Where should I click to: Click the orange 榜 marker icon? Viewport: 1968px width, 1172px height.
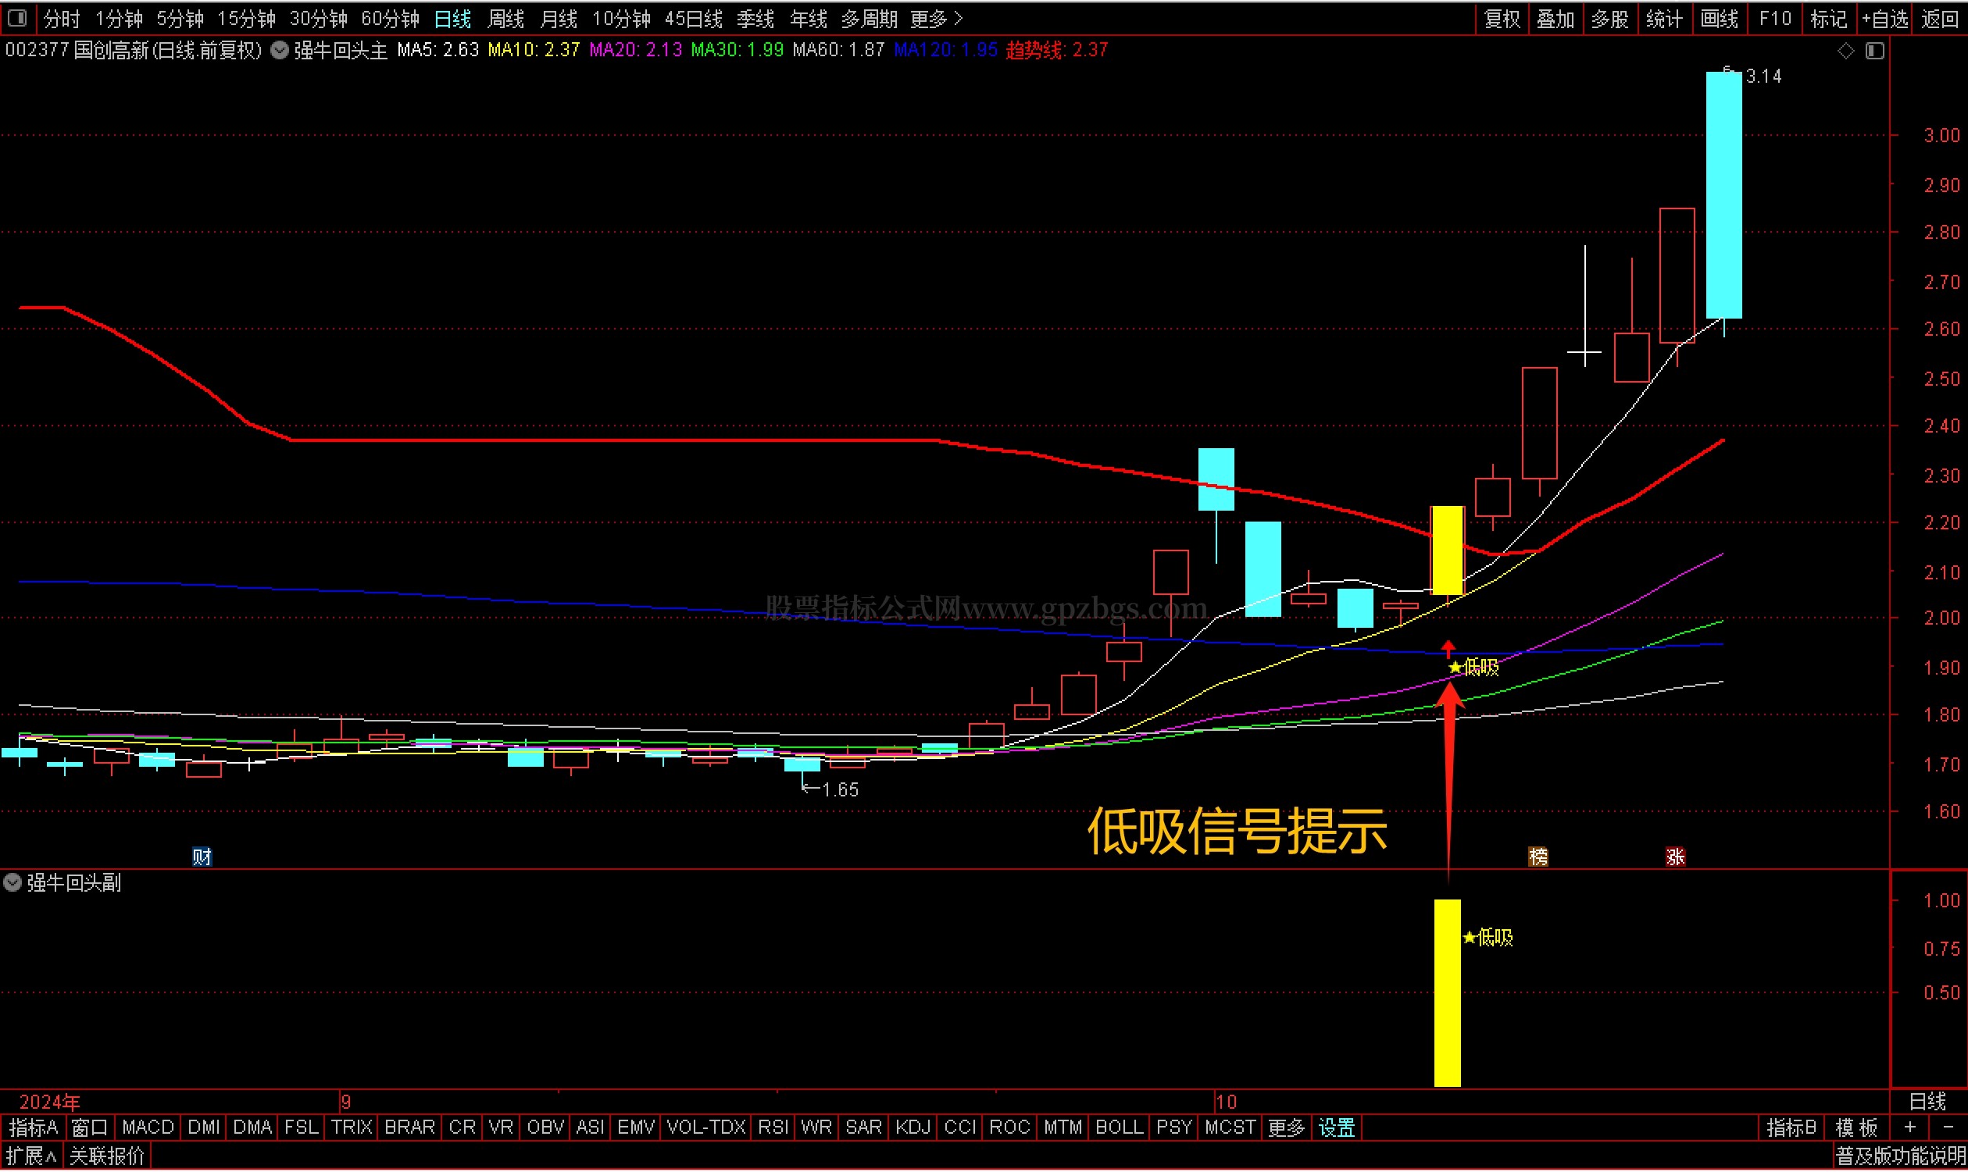pyautogui.click(x=1538, y=857)
